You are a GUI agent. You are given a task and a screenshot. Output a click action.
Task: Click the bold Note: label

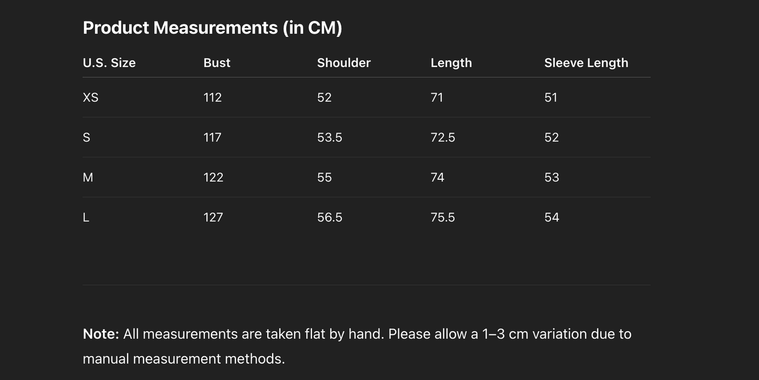tap(101, 334)
